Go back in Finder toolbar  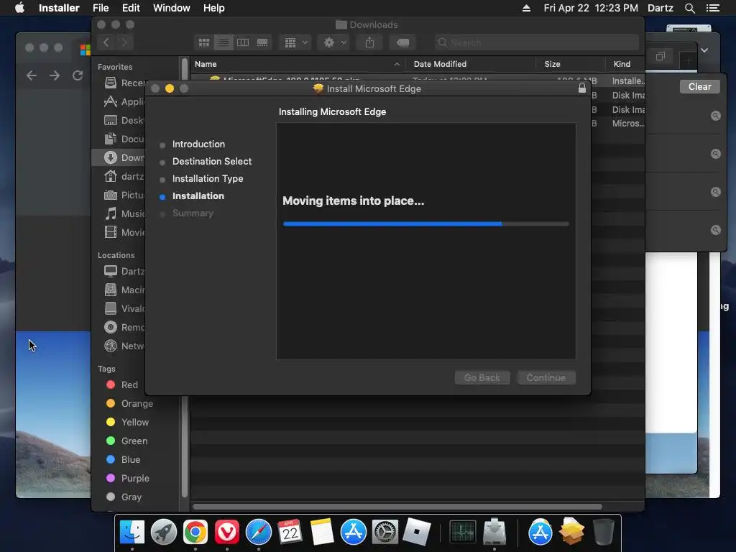(x=106, y=42)
